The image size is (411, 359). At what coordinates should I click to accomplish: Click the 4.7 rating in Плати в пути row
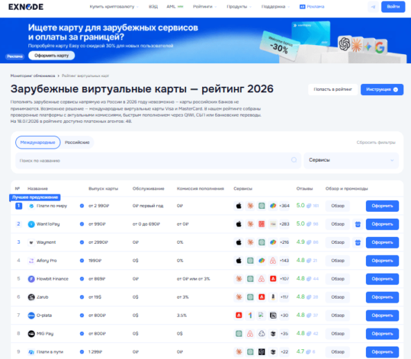[301, 351]
